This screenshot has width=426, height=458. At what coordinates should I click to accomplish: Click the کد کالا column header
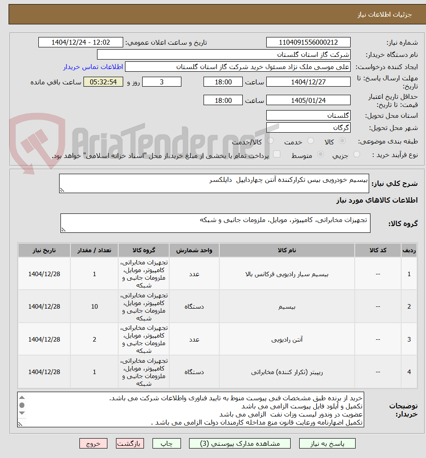378,250
